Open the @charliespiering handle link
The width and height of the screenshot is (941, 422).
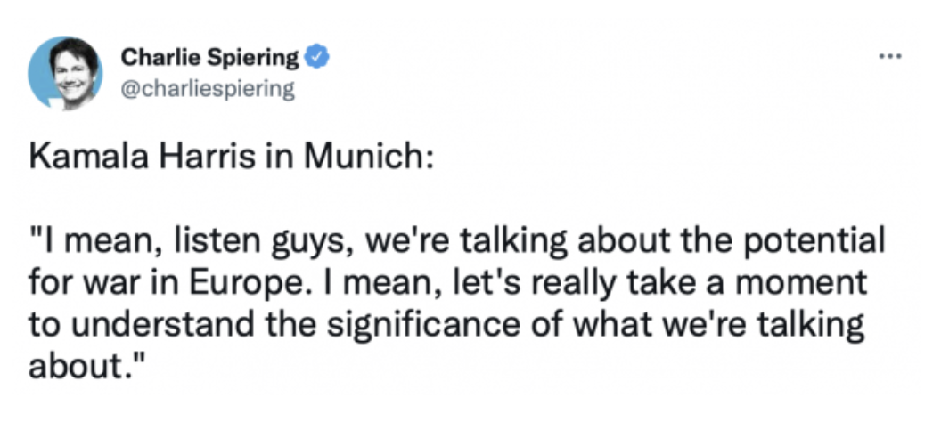[208, 90]
